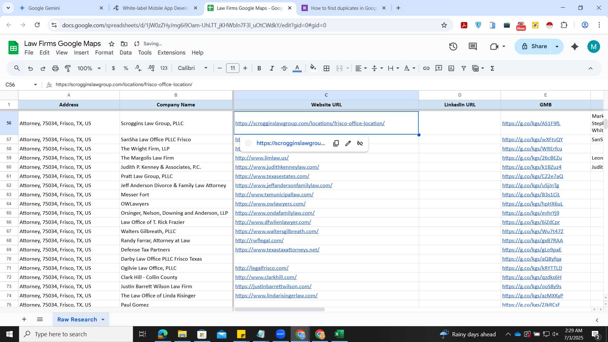The height and width of the screenshot is (342, 608).
Task: Open the Google account avatar
Action: coord(593,47)
